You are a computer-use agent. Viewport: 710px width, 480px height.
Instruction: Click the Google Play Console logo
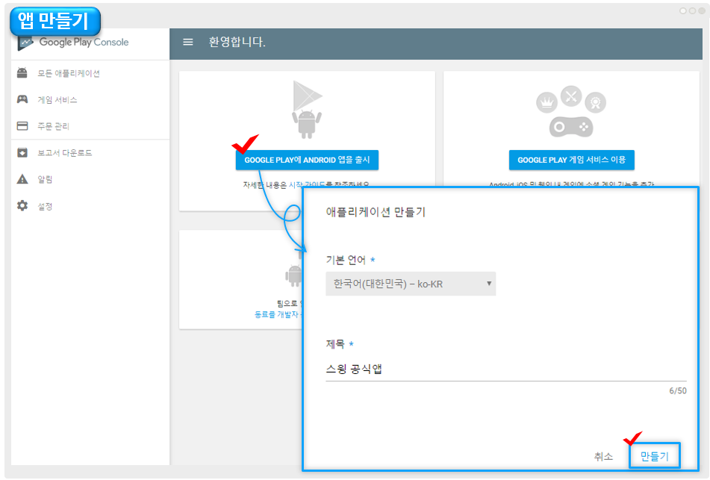tap(73, 43)
